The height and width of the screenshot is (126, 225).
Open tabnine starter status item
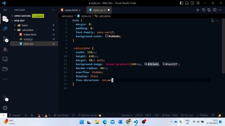tap(90, 115)
